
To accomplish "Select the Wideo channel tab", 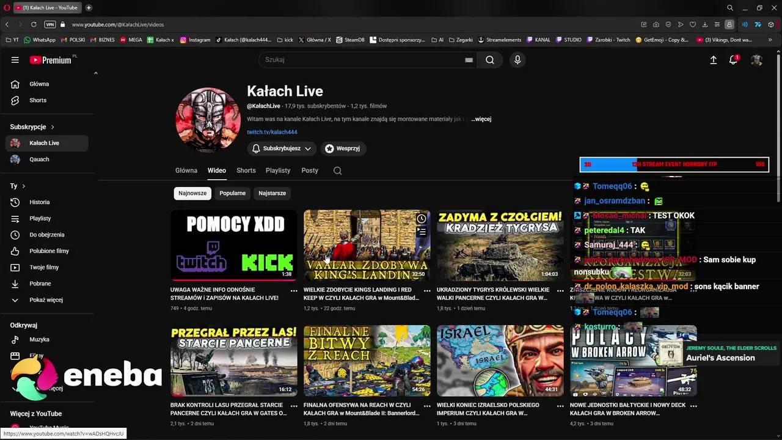I will 217,170.
